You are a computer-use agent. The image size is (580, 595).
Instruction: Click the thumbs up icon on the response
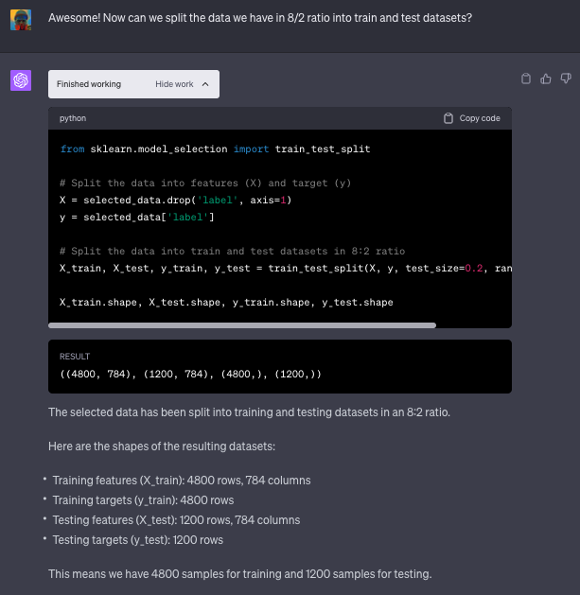(x=546, y=79)
